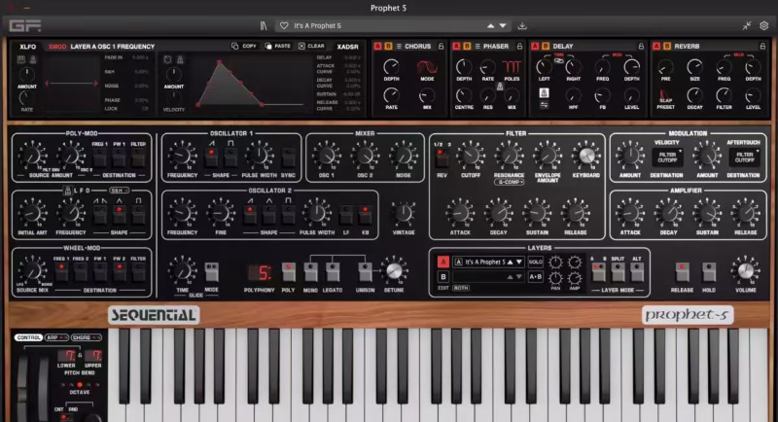Switch to the ARP tab
Image resolution: width=778 pixels, height=422 pixels.
pyautogui.click(x=56, y=337)
